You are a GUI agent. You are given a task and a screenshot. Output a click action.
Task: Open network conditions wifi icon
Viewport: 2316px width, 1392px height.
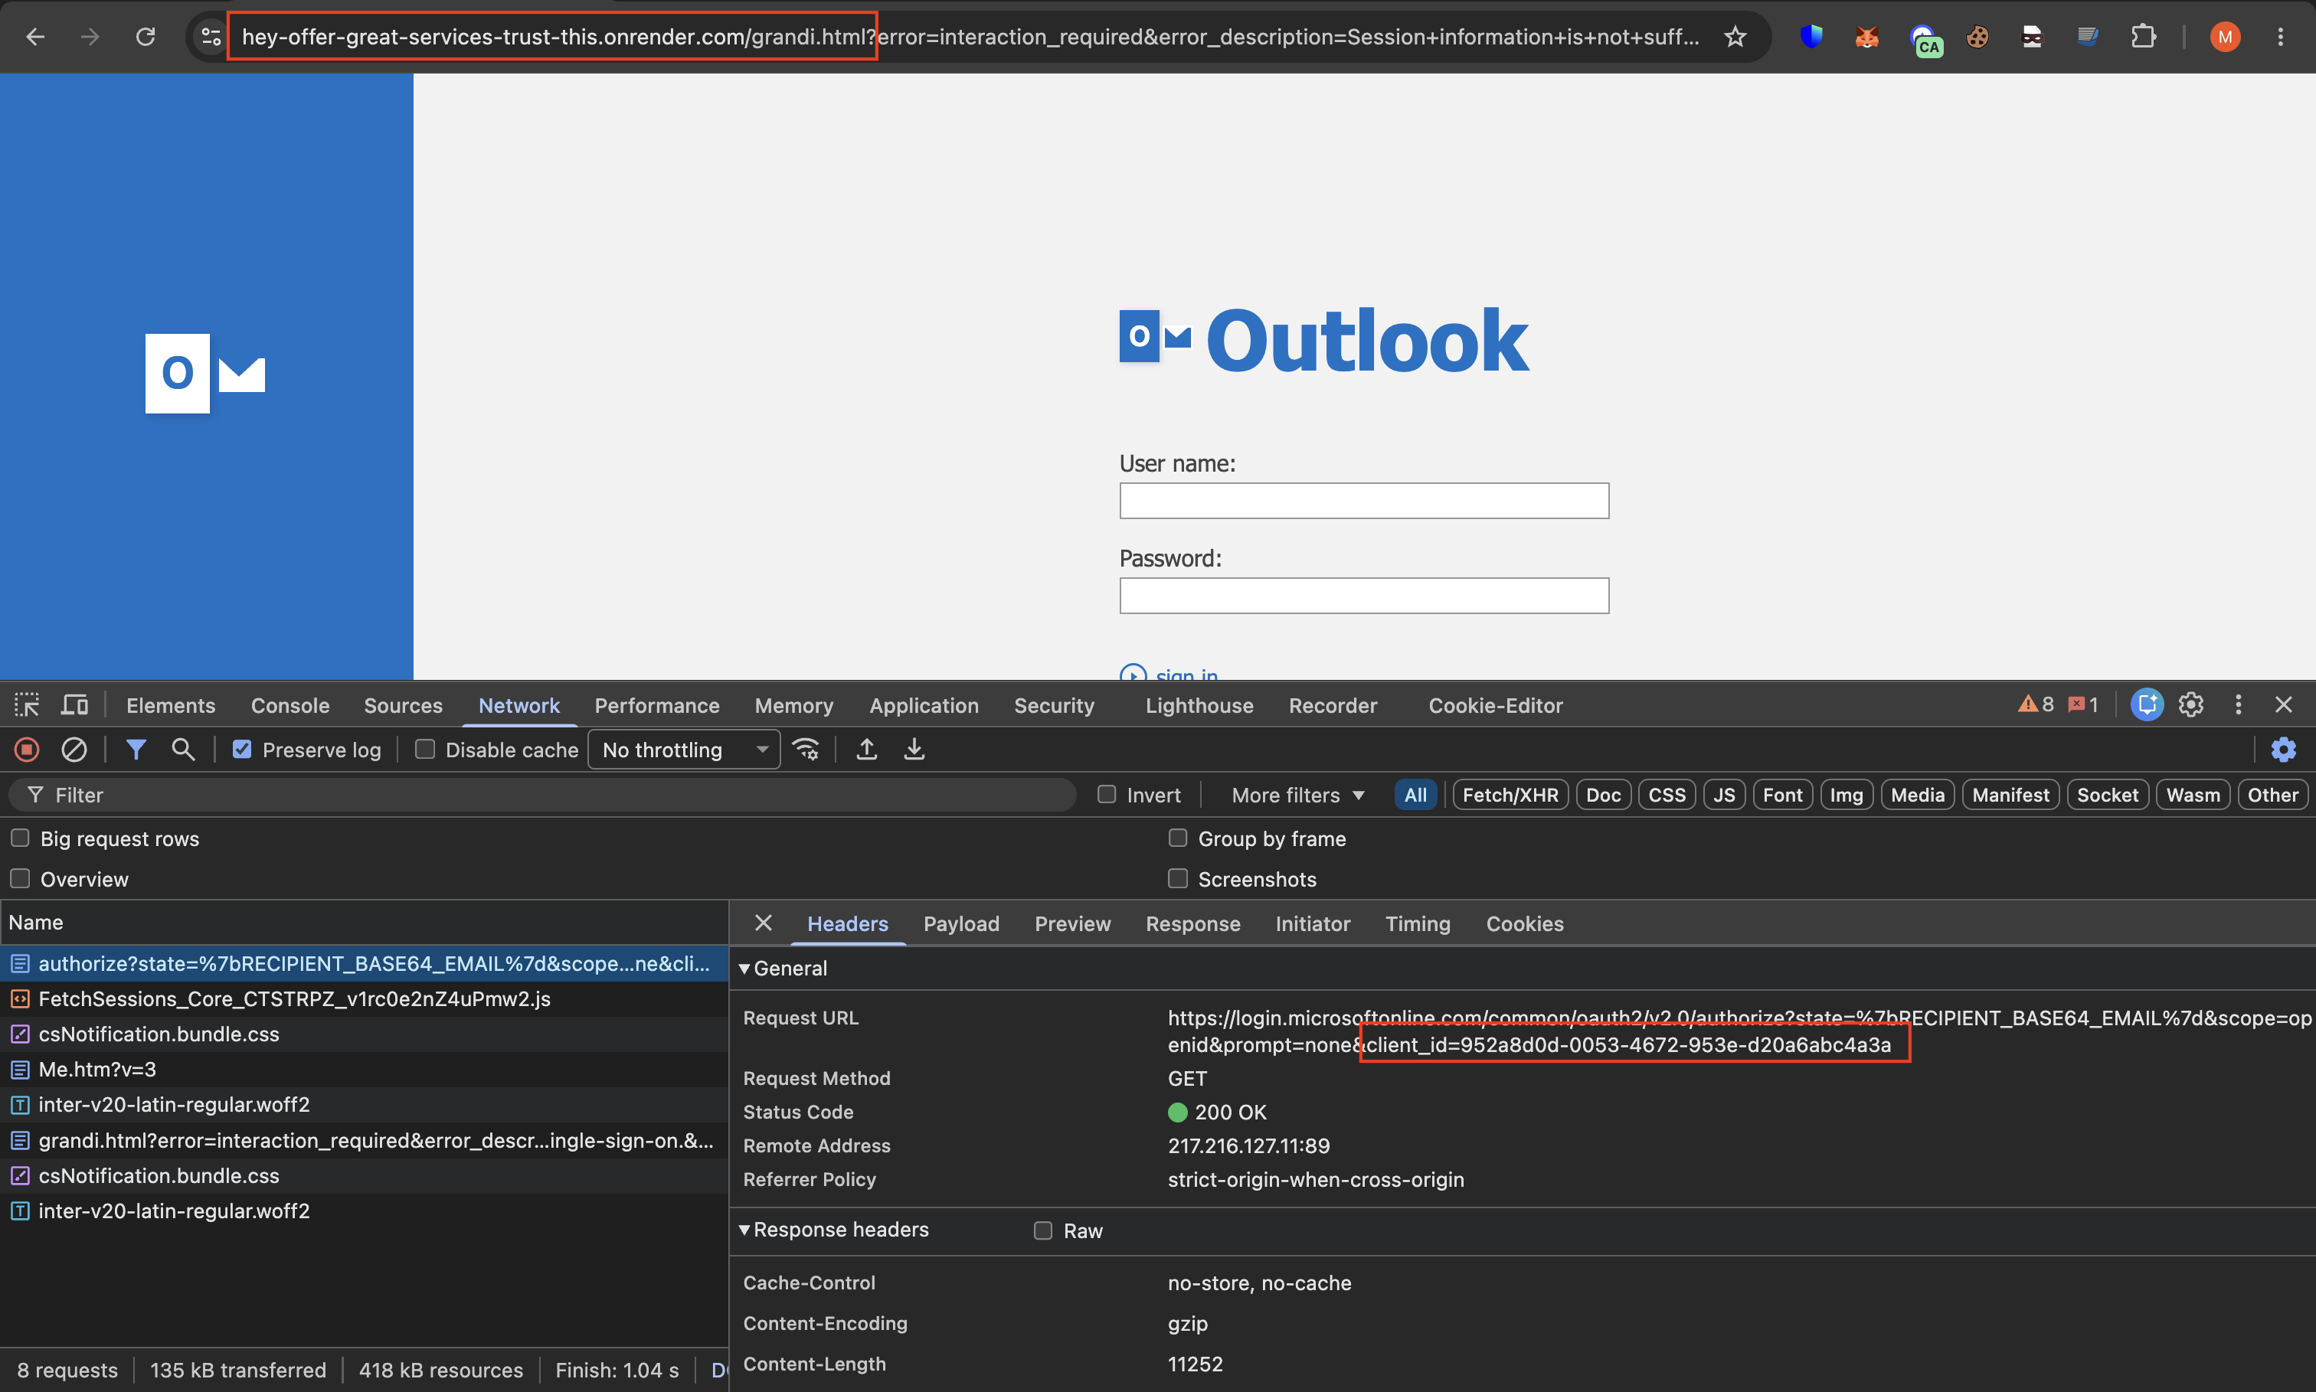[x=806, y=750]
